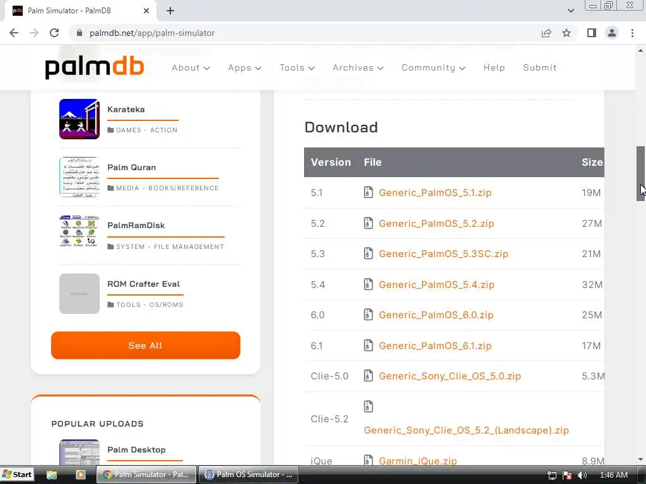
Task: Click zip file icon for Generic_PalmOS_5.1.zip
Action: click(x=368, y=192)
